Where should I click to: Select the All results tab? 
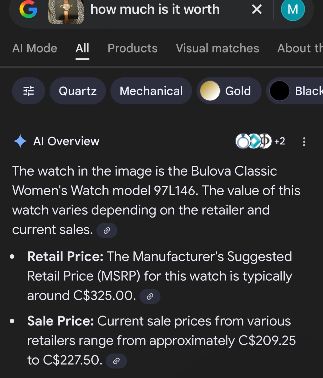(x=82, y=48)
